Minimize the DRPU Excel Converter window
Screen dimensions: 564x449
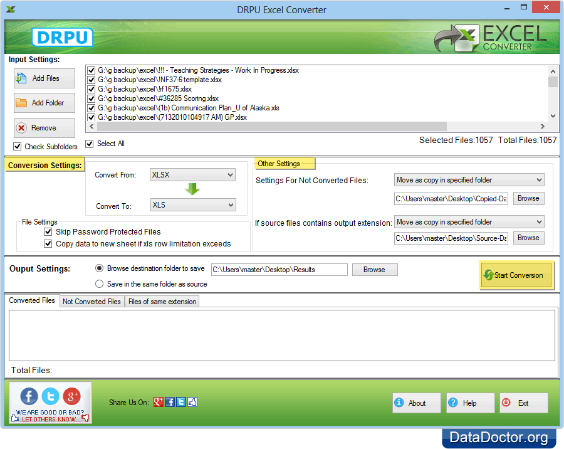[x=507, y=8]
